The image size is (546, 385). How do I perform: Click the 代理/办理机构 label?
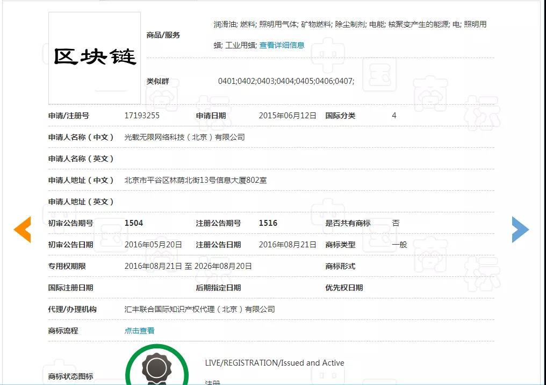pyautogui.click(x=73, y=309)
